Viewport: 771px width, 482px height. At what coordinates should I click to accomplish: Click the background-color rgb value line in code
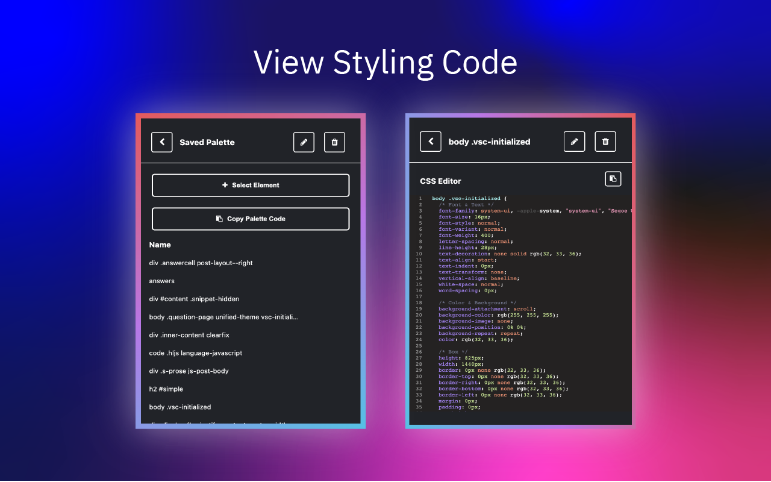(499, 315)
